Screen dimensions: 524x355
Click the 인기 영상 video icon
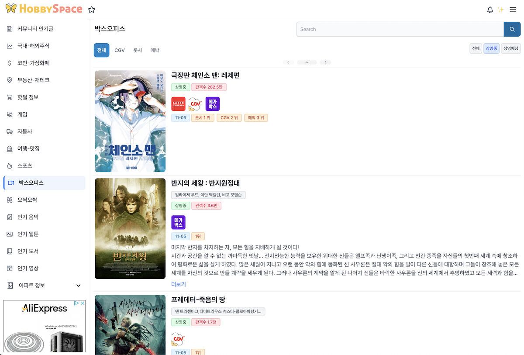pos(10,268)
